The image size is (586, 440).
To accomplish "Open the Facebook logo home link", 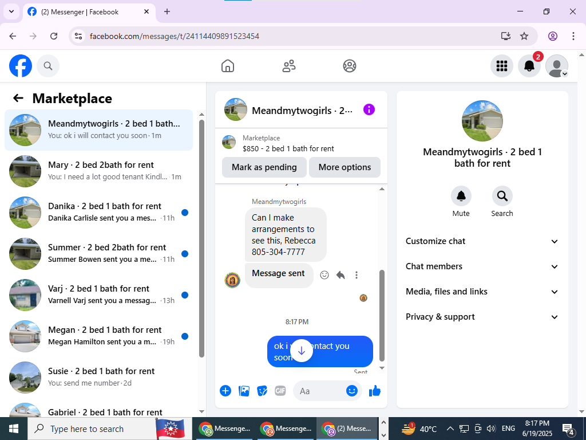I will pyautogui.click(x=21, y=66).
